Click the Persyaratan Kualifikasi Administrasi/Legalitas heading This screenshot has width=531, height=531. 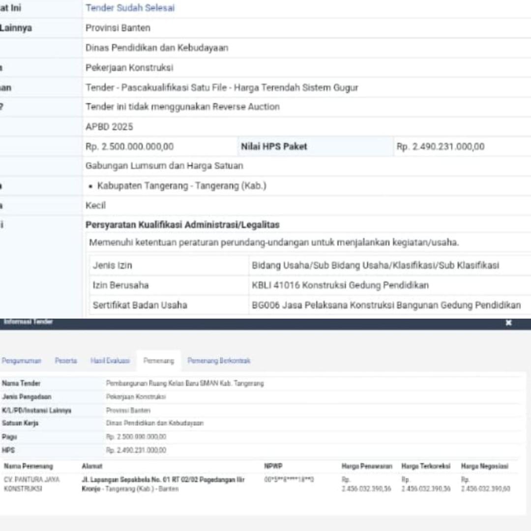click(182, 225)
